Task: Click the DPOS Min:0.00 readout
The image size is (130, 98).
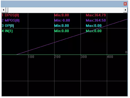Action: pyautogui.click(x=62, y=15)
